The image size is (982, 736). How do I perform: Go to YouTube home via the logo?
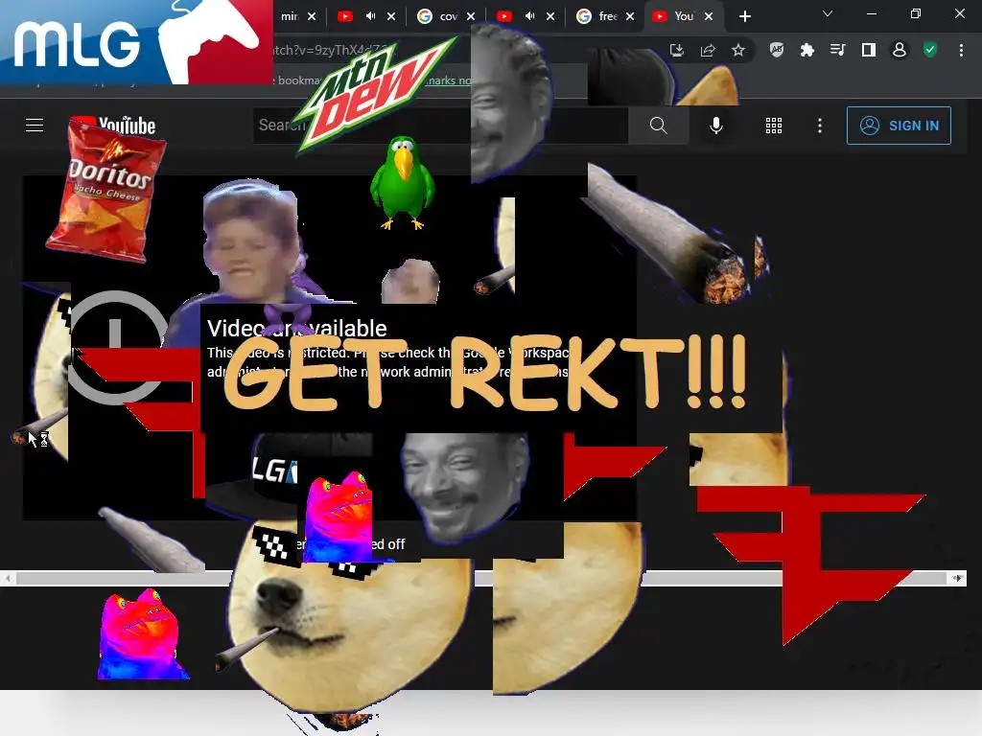(x=113, y=126)
